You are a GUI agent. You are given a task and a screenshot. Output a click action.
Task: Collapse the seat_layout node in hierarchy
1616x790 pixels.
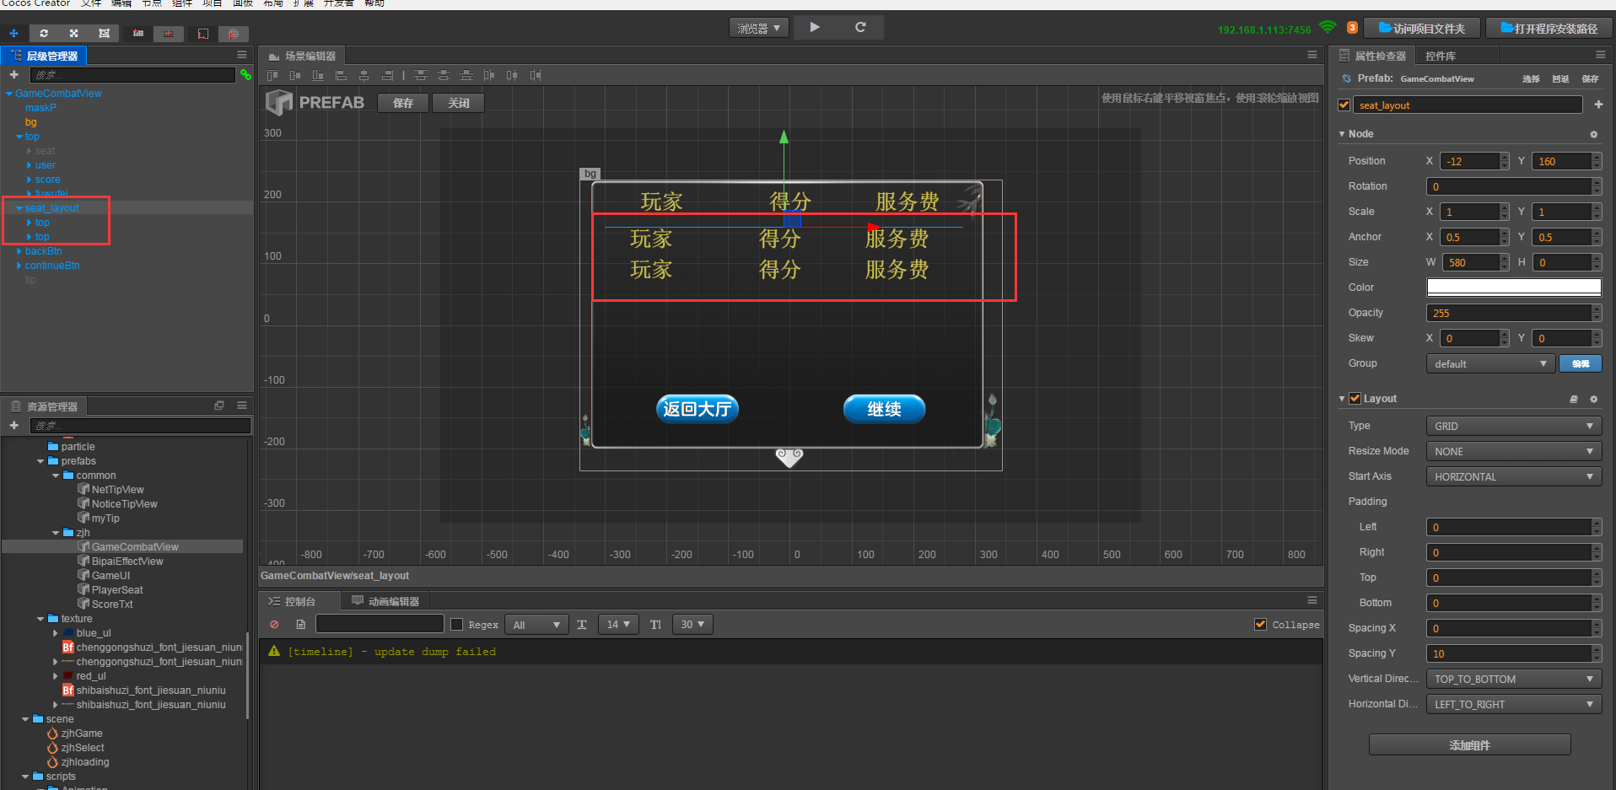(19, 208)
